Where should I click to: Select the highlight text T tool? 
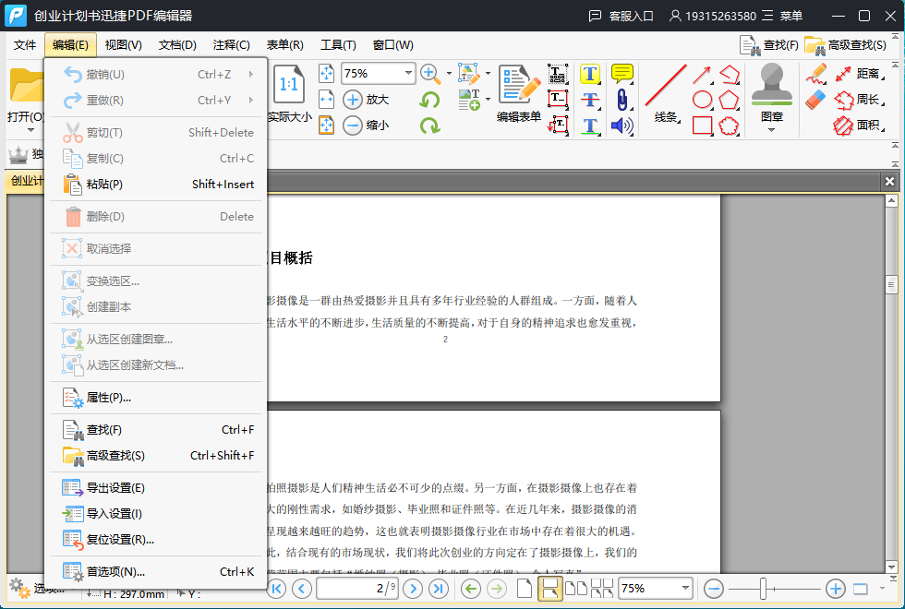(590, 74)
